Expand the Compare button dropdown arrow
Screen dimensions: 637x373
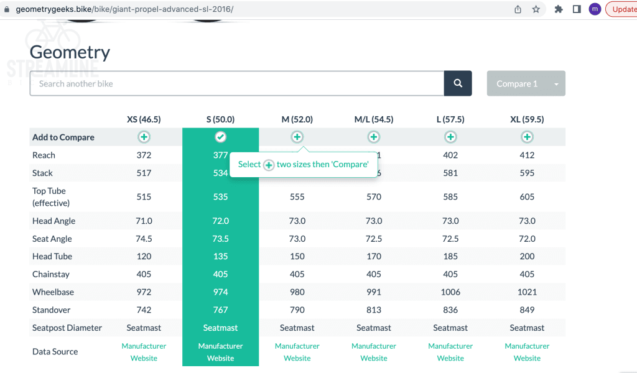556,84
